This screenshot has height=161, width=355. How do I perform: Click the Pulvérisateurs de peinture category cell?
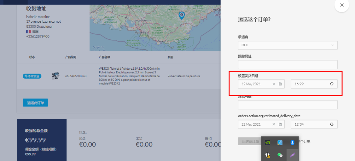(184, 76)
